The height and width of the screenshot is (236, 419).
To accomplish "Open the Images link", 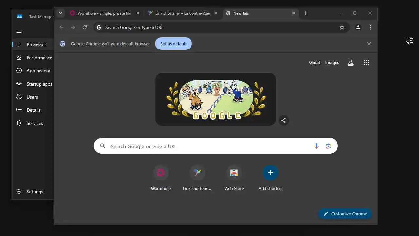I will click(332, 63).
